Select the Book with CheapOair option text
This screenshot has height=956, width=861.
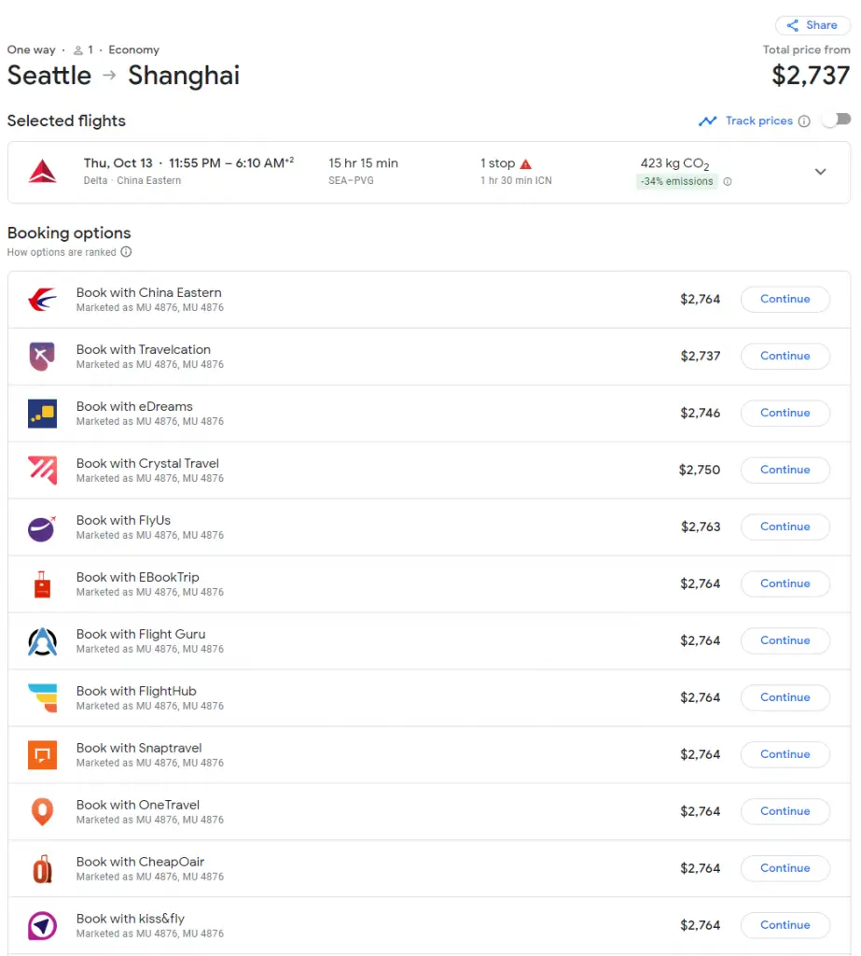(x=140, y=862)
